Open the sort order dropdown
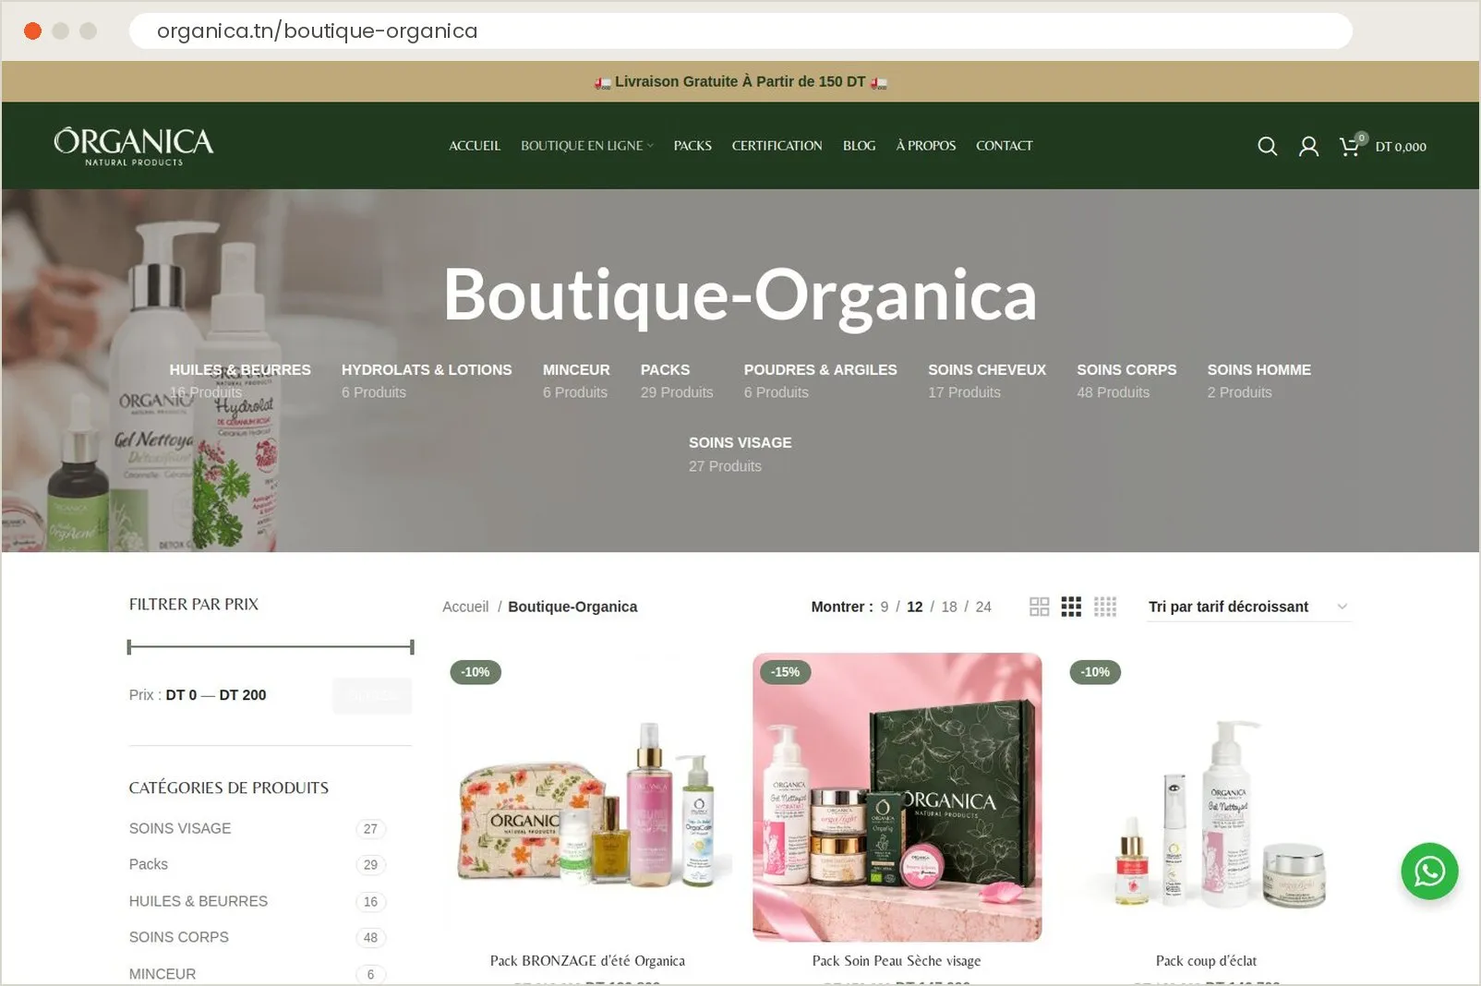Screen dimensions: 1481x986 tap(1248, 607)
